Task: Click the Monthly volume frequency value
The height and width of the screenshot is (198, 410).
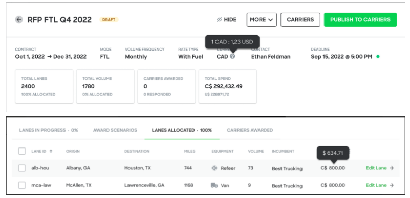Action: [x=136, y=57]
